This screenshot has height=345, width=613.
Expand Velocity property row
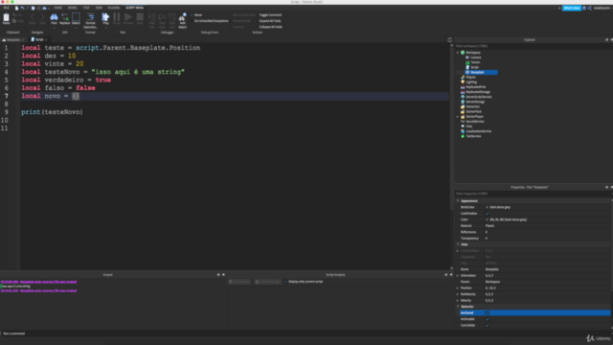click(x=458, y=300)
